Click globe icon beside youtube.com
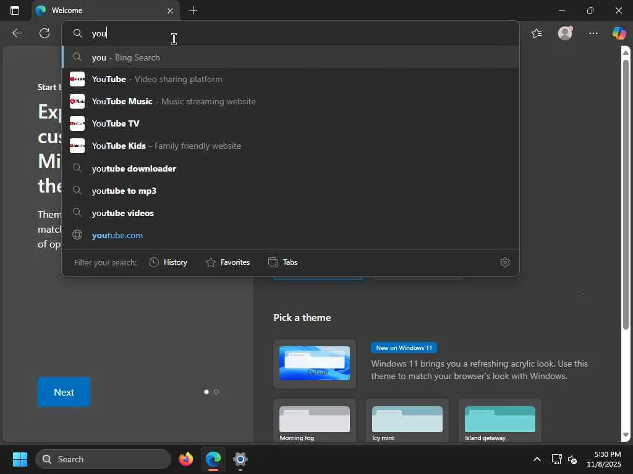Image resolution: width=633 pixels, height=474 pixels. [x=77, y=235]
